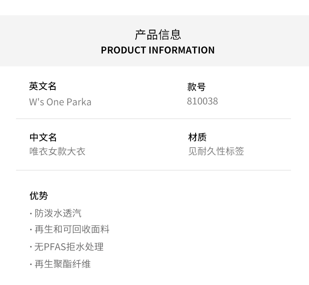
Task: Click the 见耐久性标签 material text
Action: pyautogui.click(x=216, y=151)
